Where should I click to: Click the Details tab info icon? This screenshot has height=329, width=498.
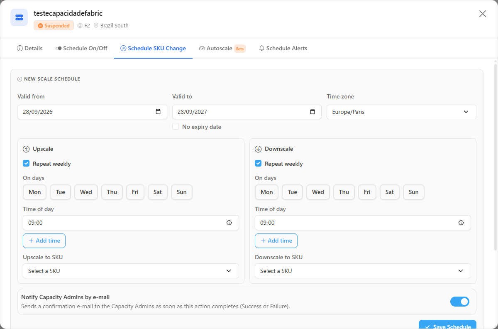tap(20, 48)
